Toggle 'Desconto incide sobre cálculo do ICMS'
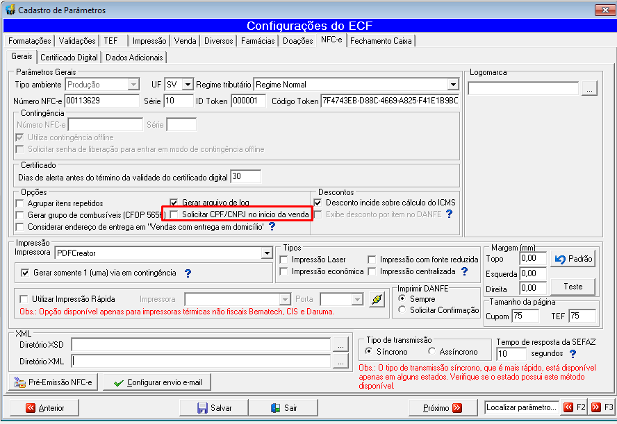Viewport: 617px width, 424px height. (x=318, y=203)
